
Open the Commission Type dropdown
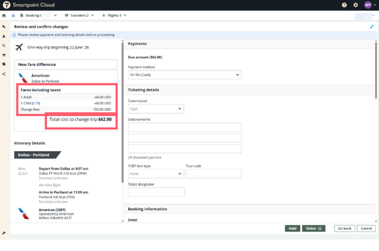[x=156, y=109]
